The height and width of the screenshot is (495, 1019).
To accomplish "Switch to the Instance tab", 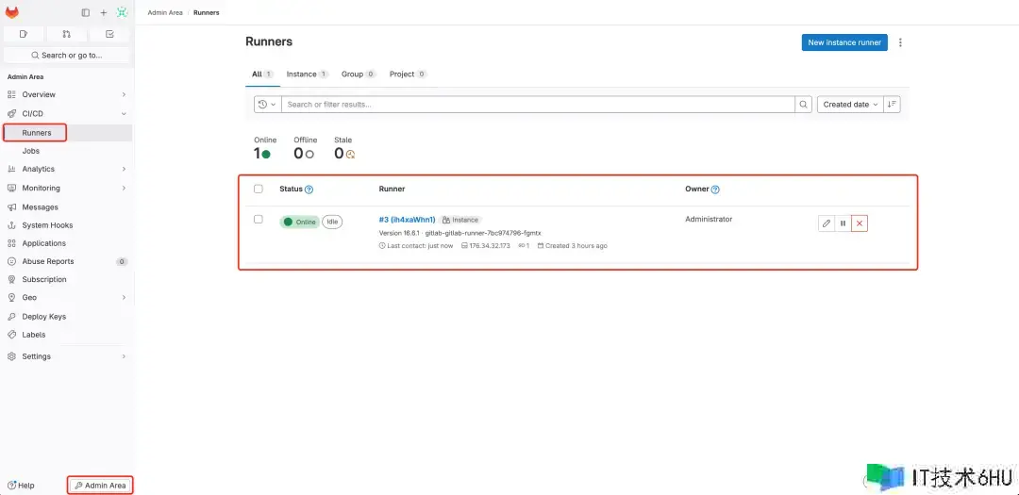I will (307, 74).
